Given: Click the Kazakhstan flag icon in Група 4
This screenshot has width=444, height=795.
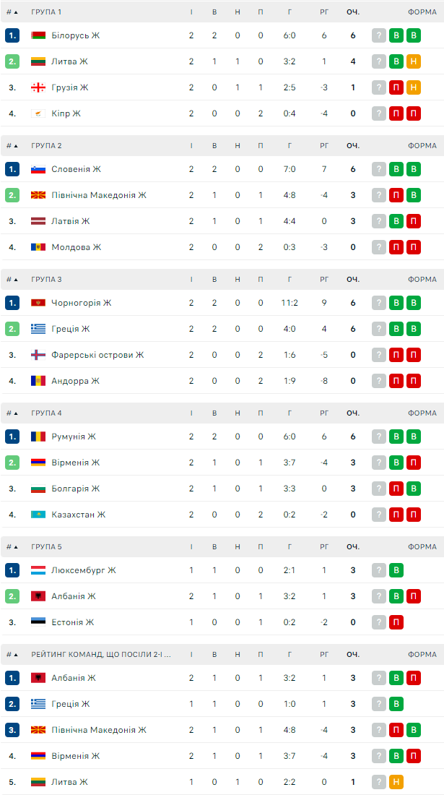Looking at the screenshot, I should pos(38,515).
